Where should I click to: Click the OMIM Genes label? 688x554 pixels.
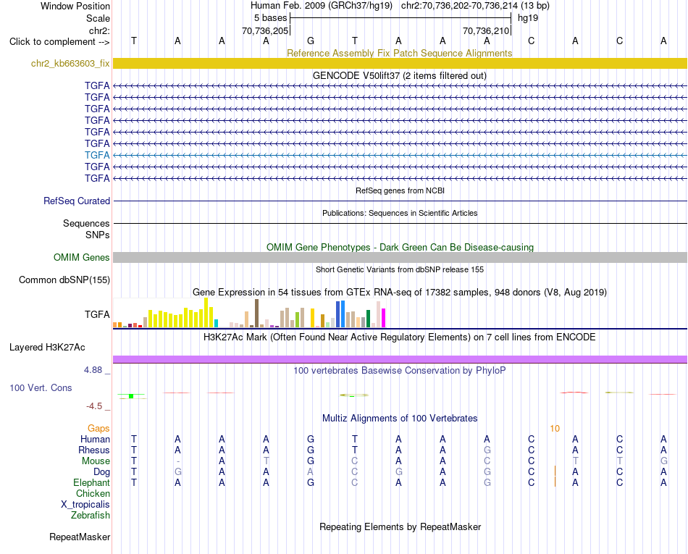(81, 258)
